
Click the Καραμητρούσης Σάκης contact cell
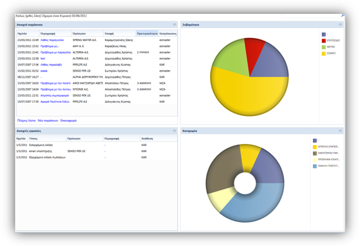(119, 40)
